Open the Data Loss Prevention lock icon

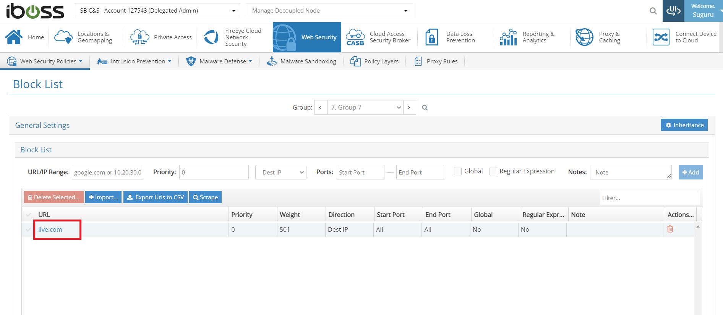[x=431, y=37]
